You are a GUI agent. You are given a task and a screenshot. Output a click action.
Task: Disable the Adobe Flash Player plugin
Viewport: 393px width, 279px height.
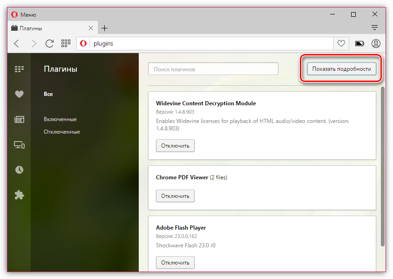[175, 263]
